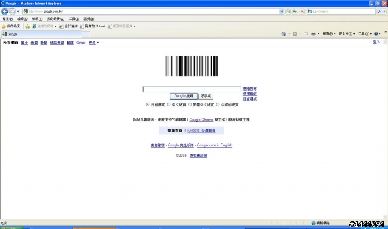Open 免費的 Hotmail favorites link
Image resolution: width=388 pixels, height=229 pixels.
pos(93,26)
